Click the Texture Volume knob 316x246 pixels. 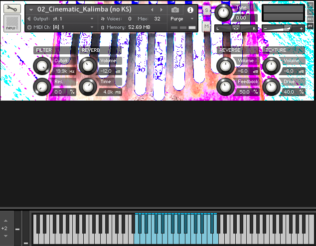coord(271,66)
